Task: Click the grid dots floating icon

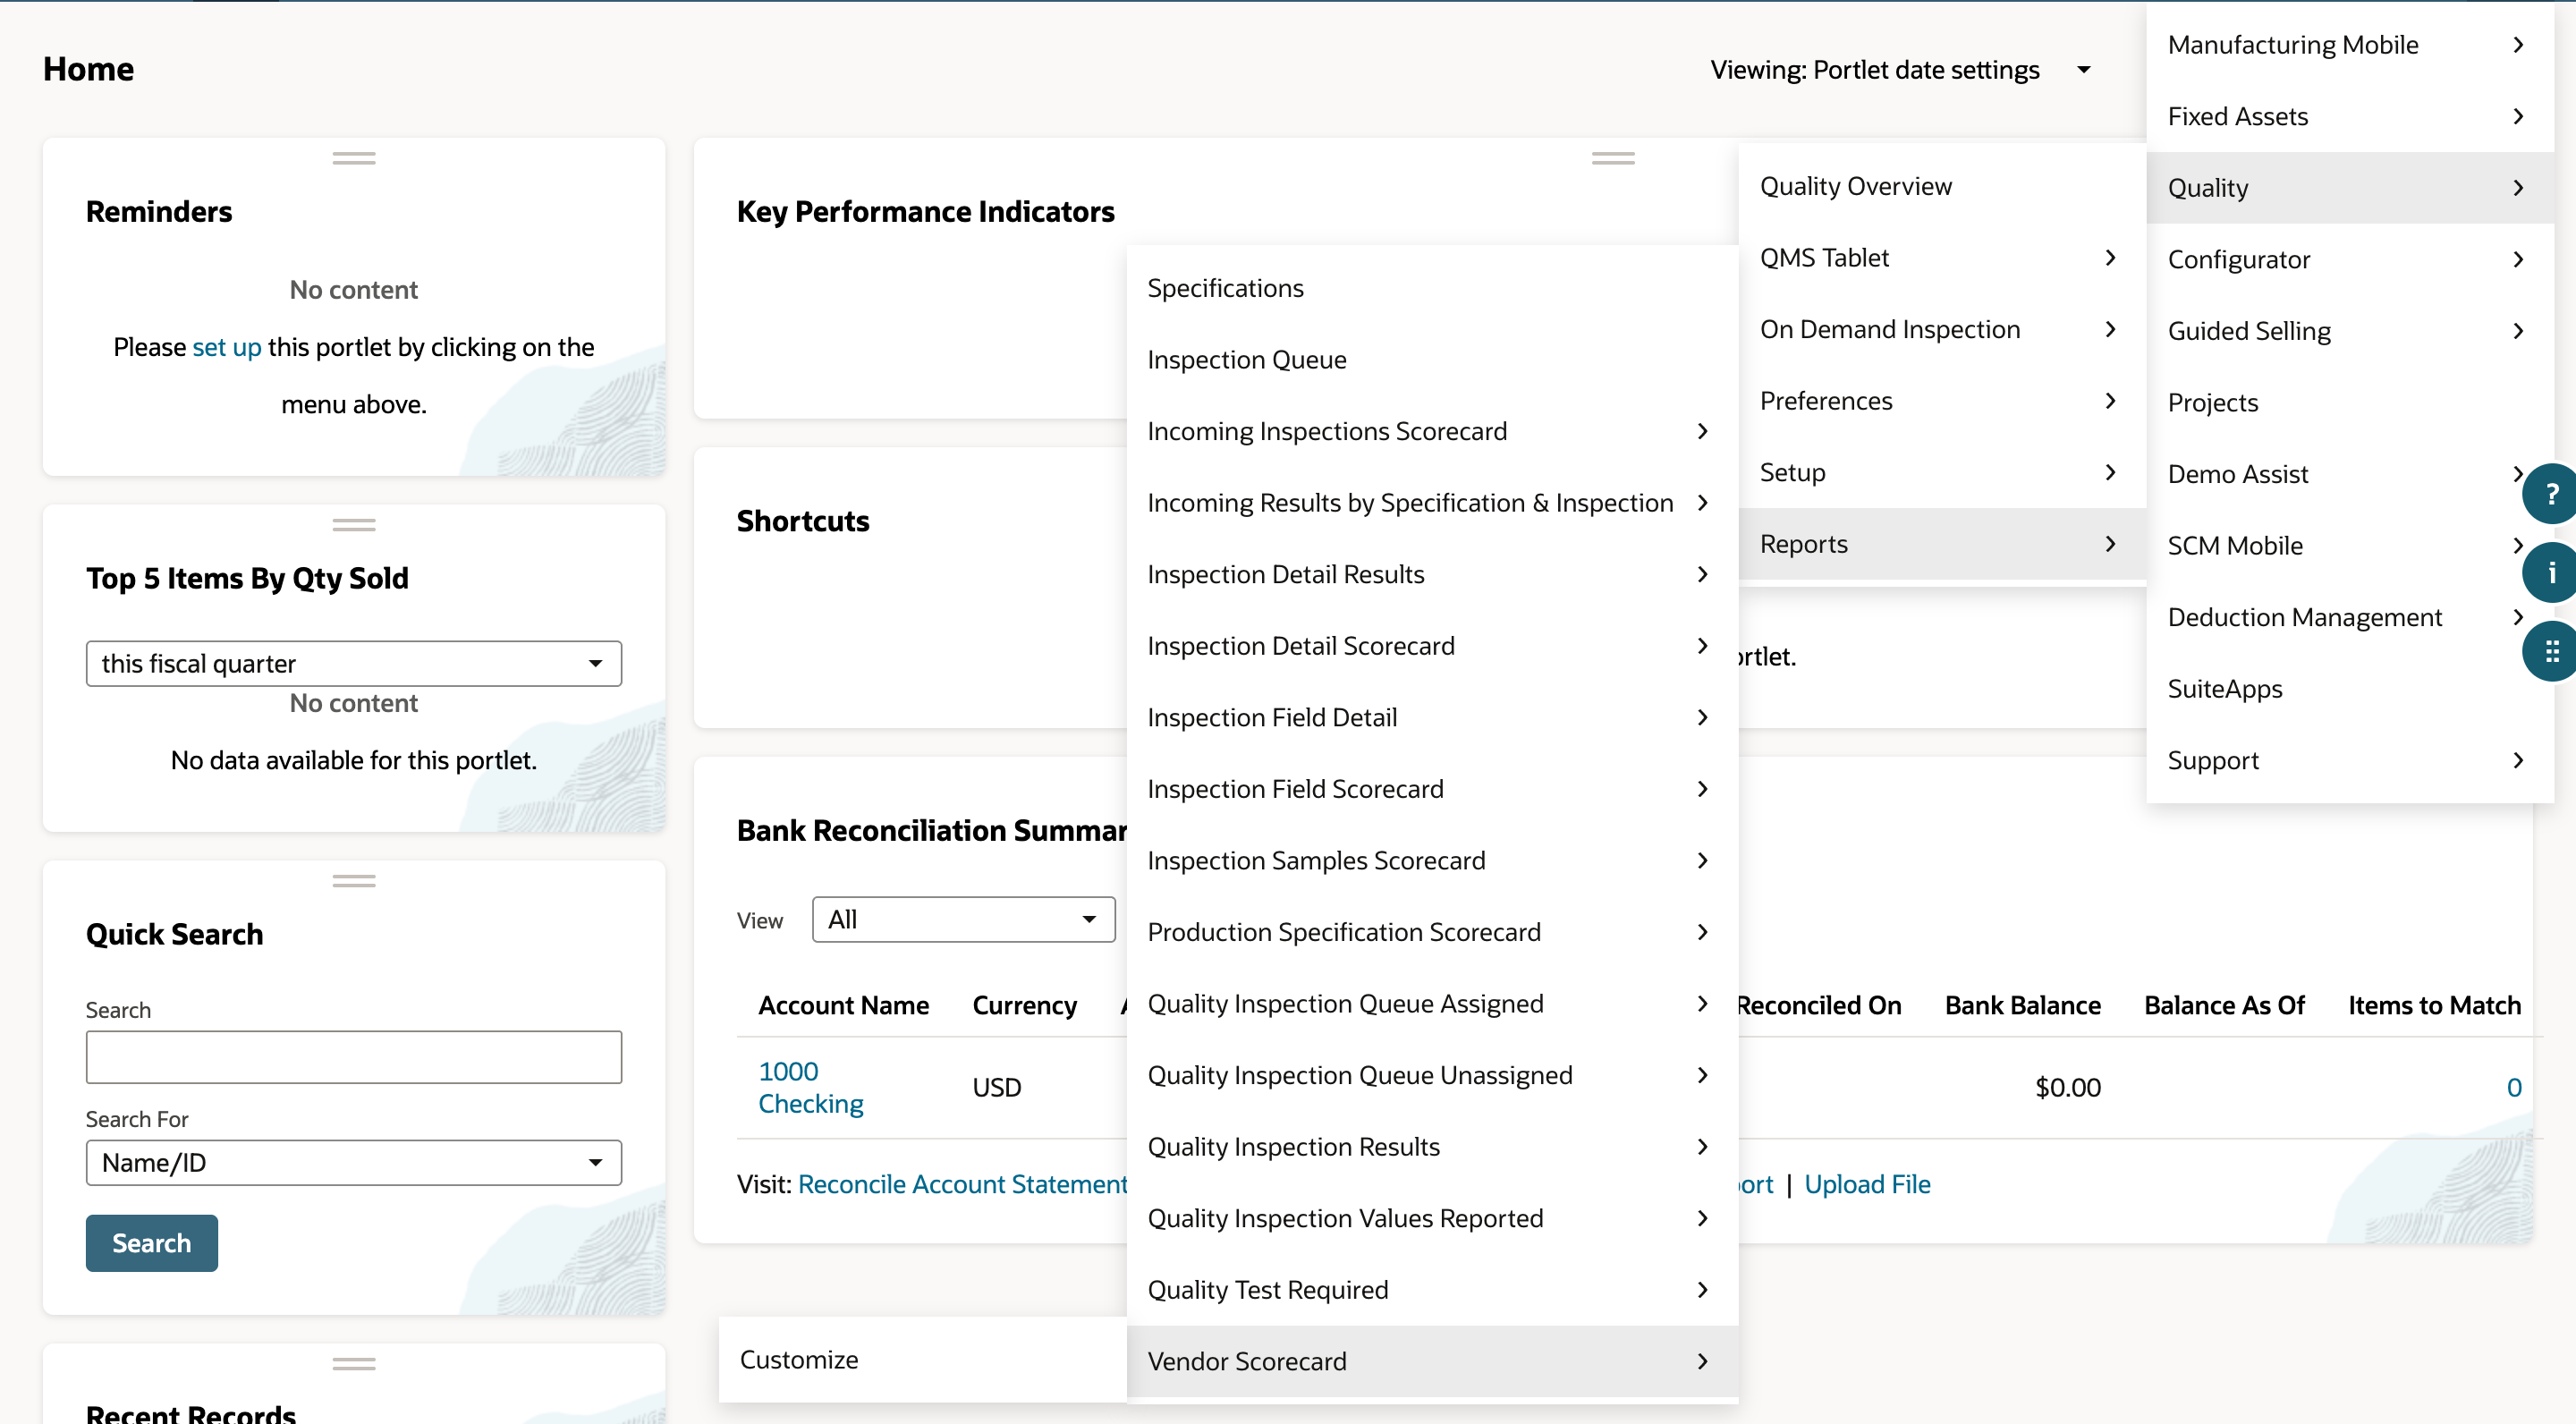Action: (x=2551, y=652)
